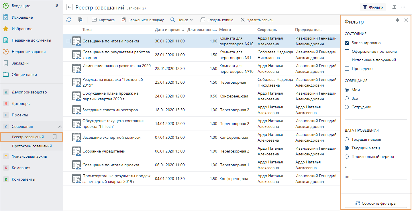This screenshot has width=412, height=211.
Task: Close the Фильтр panel
Action: pyautogui.click(x=406, y=20)
